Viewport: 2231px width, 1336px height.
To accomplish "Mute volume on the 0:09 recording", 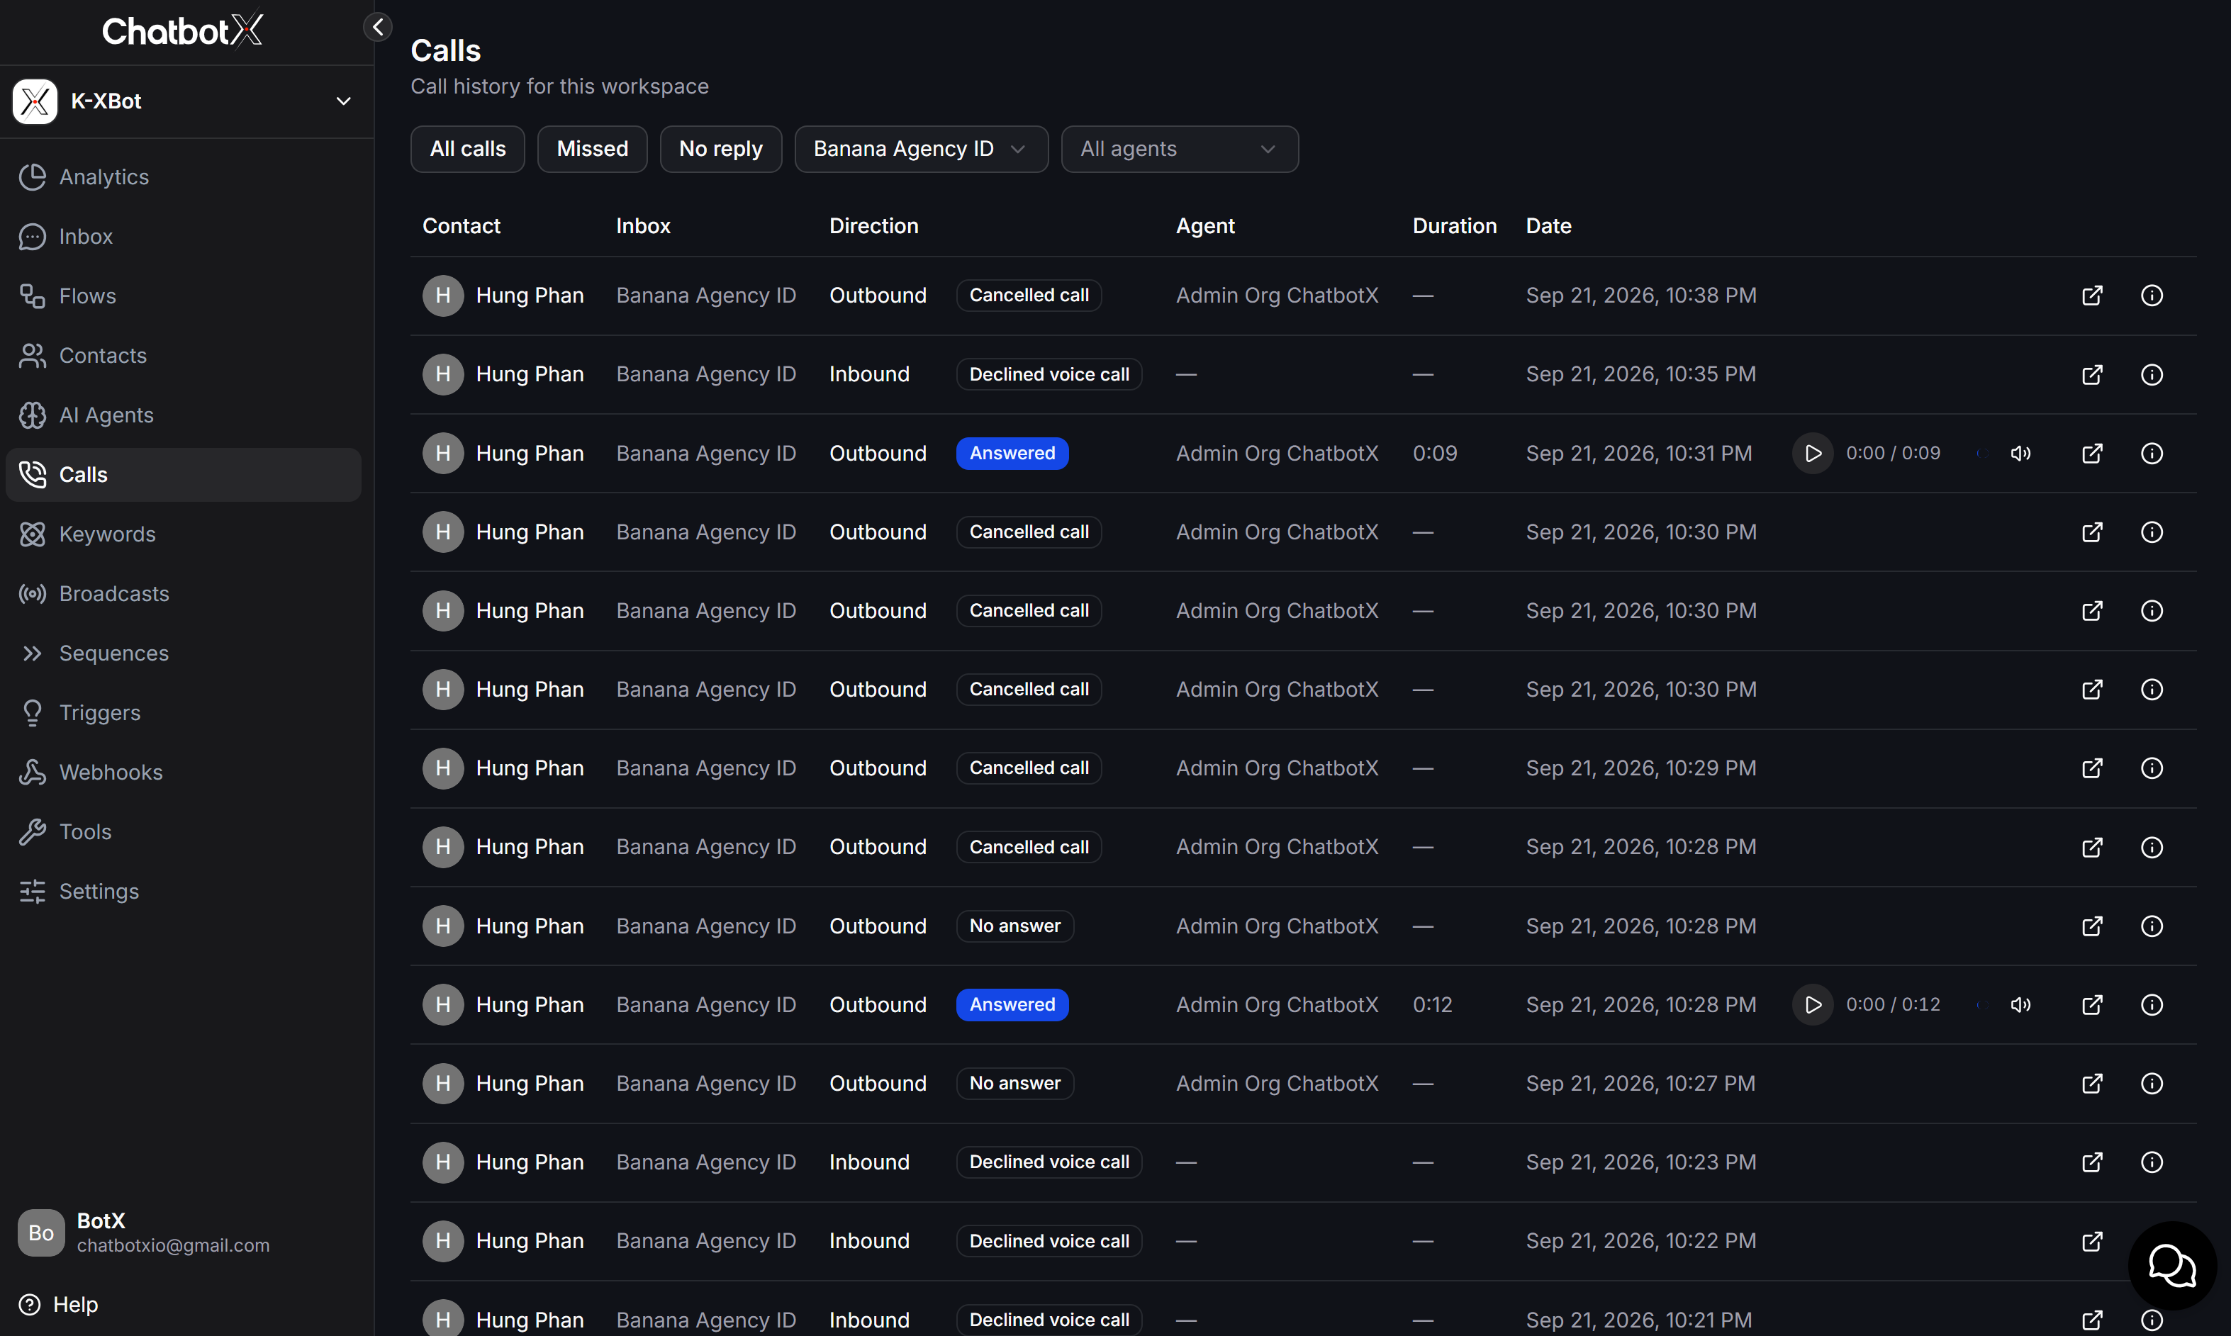I will pos(2020,453).
